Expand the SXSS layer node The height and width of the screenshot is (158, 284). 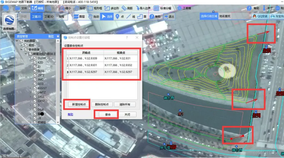click(31, 97)
